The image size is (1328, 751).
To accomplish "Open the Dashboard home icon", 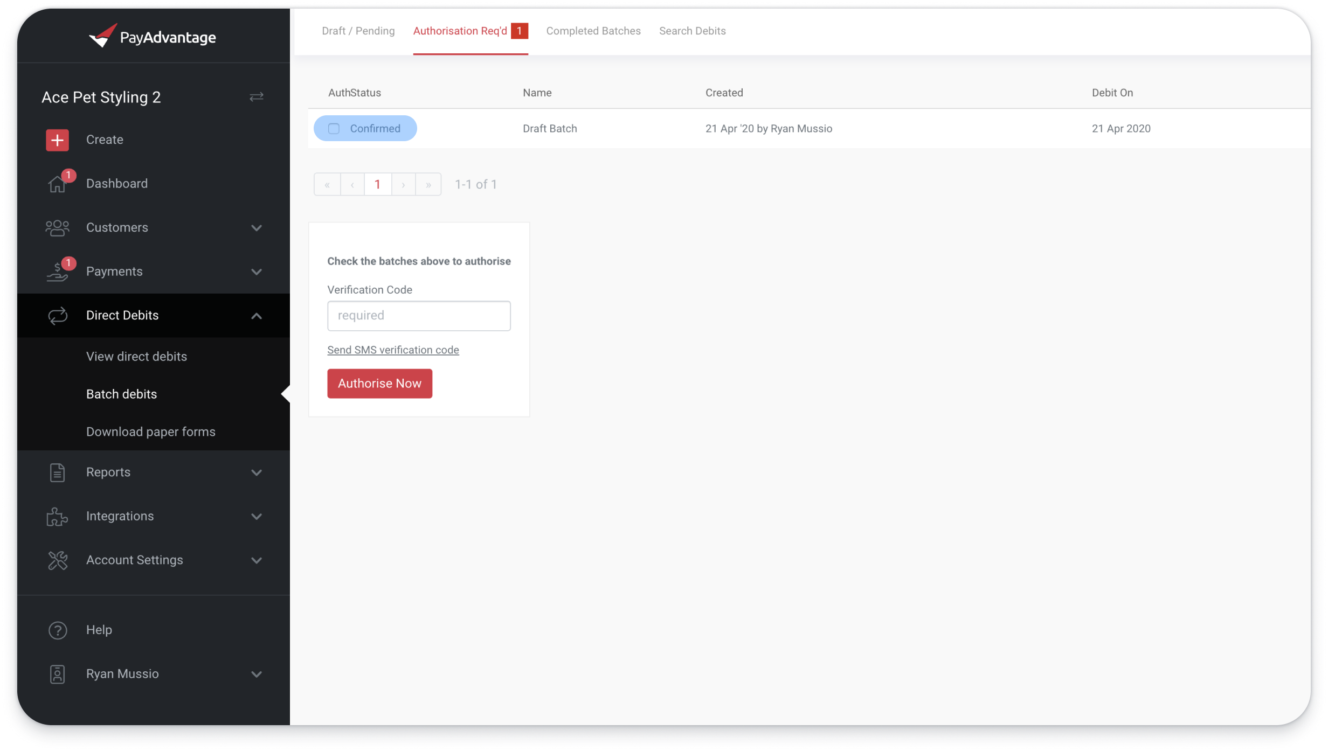I will (x=57, y=184).
